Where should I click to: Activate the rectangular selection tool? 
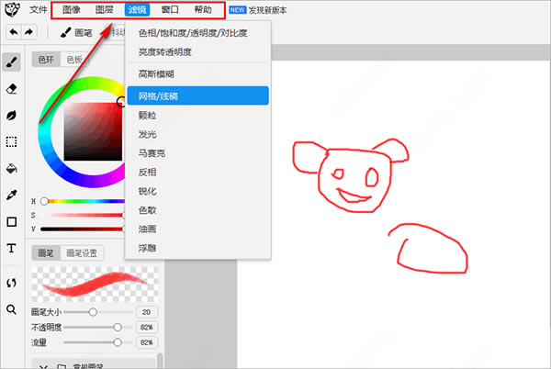pos(12,142)
